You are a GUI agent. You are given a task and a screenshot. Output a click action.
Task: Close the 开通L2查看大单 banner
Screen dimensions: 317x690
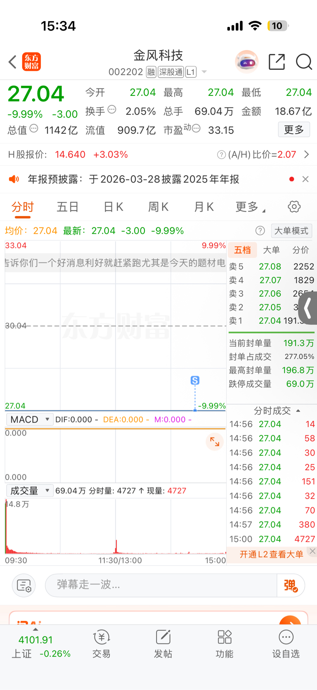click(x=312, y=551)
